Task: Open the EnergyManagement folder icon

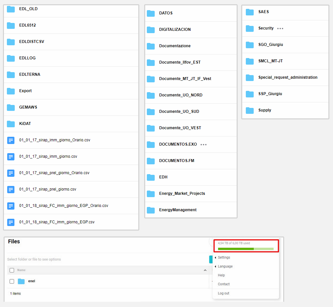Action: coord(151,210)
